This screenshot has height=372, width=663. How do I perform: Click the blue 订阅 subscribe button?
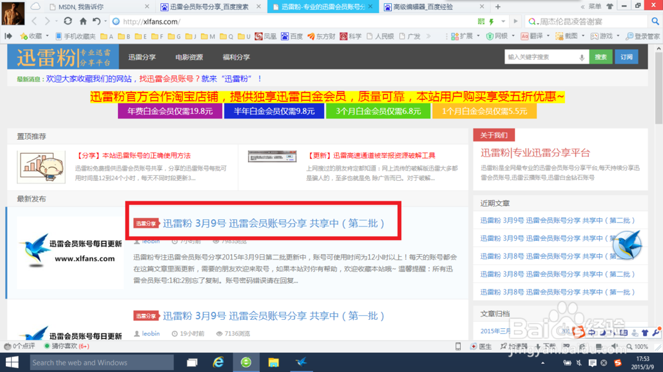coord(627,57)
